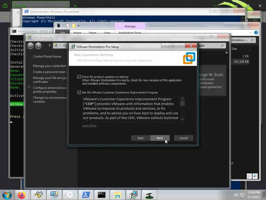266x200 pixels.
Task: Open the Application Tools tab in Explorer
Action: 130,32
